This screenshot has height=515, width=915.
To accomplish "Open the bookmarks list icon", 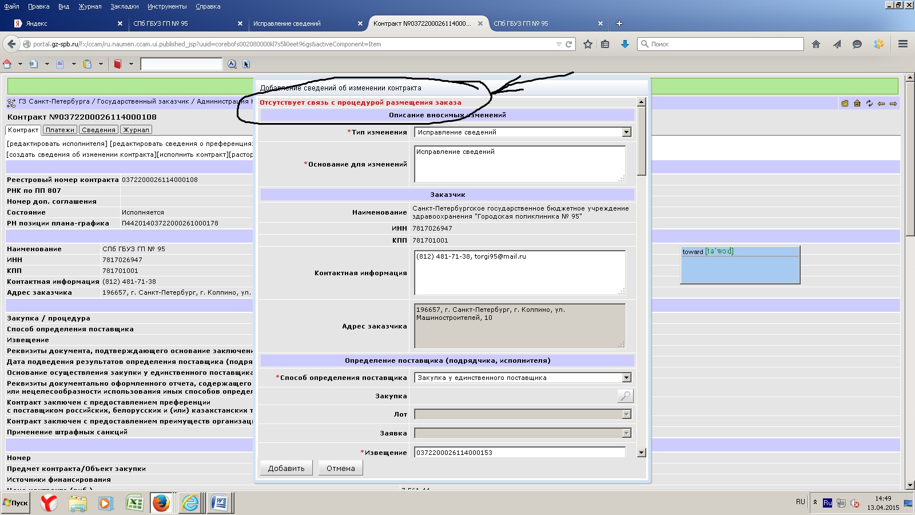I will (605, 44).
